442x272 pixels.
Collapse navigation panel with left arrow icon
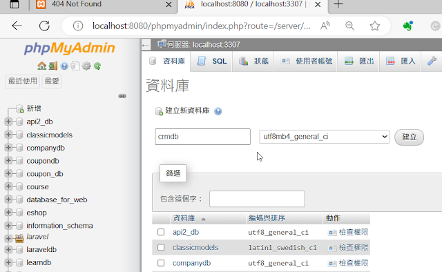pos(146,45)
